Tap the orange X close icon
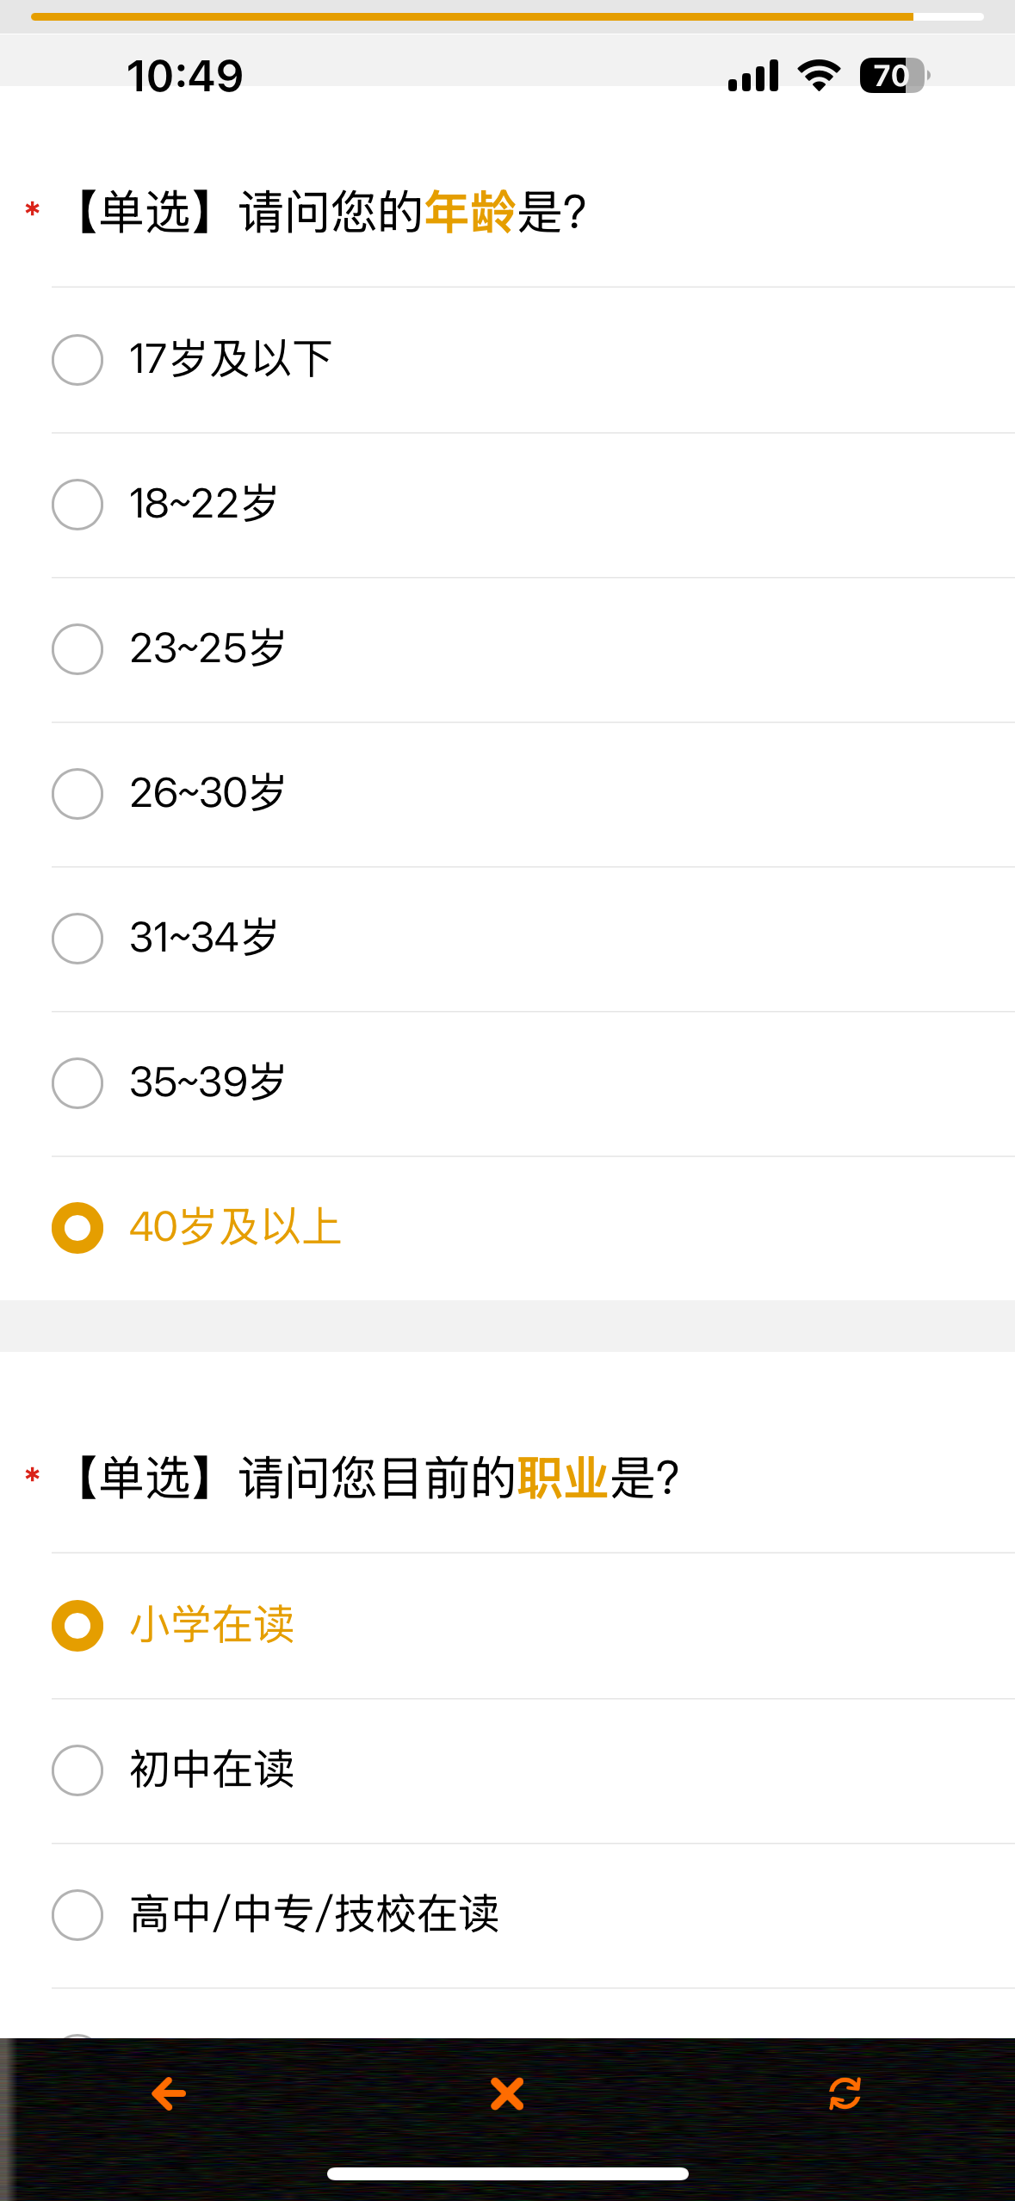1015x2201 pixels. coord(507,2093)
